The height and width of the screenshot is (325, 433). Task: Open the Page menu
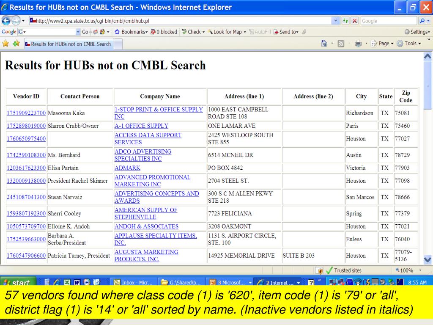[382, 44]
